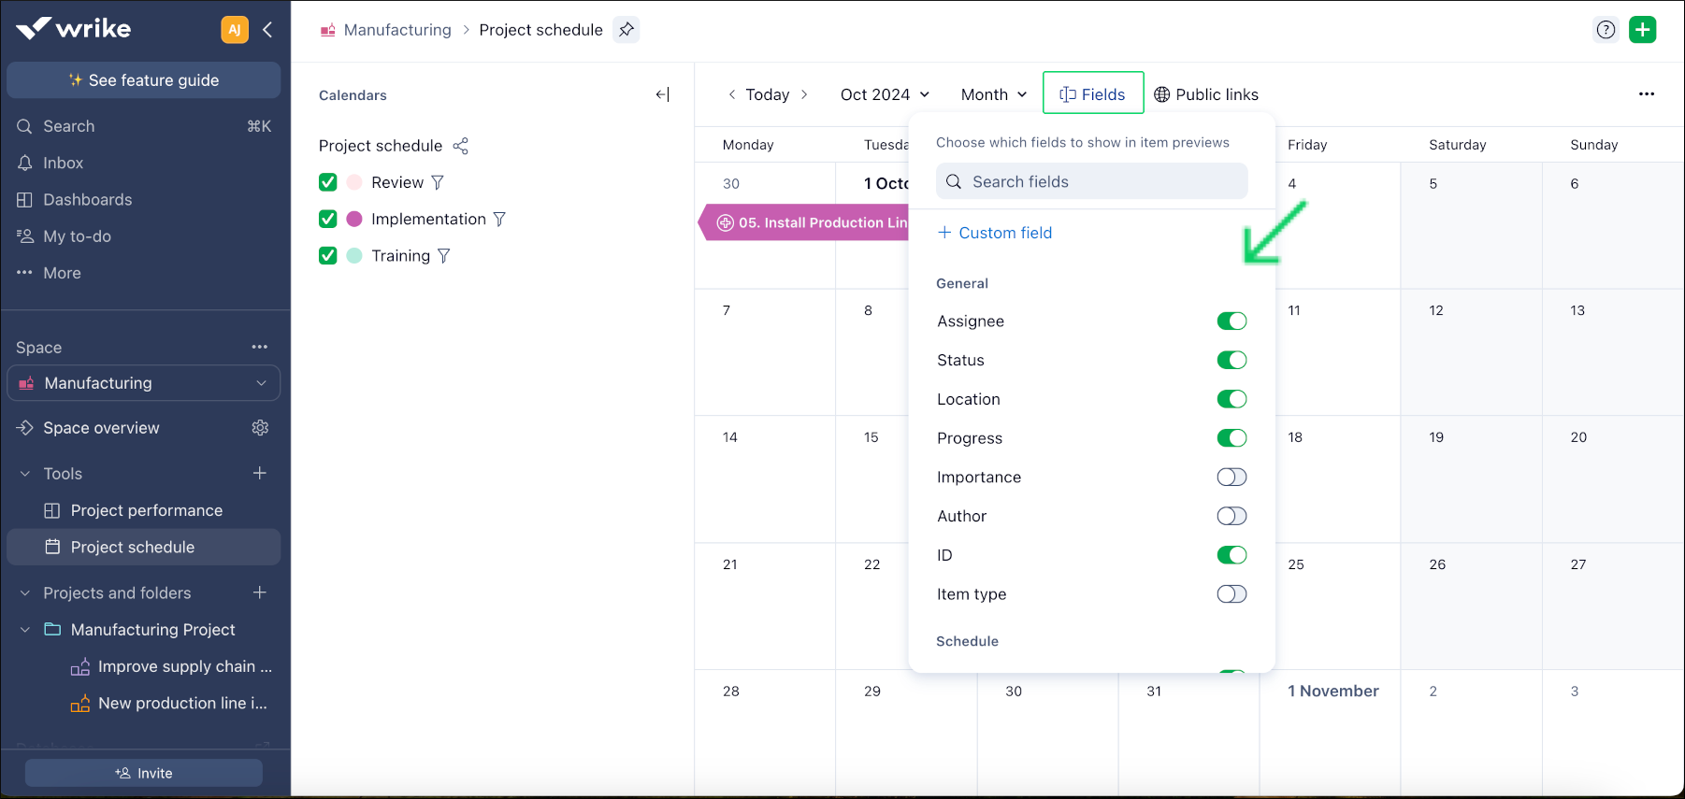Open the help question mark icon
The height and width of the screenshot is (799, 1685).
(1606, 30)
